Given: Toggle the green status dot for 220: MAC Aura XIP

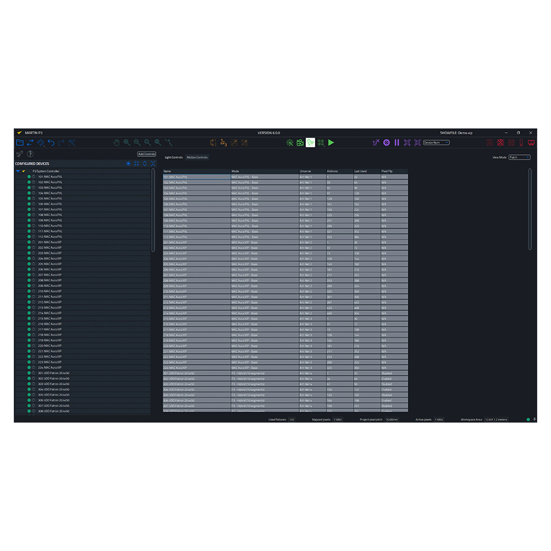Looking at the screenshot, I should point(29,345).
